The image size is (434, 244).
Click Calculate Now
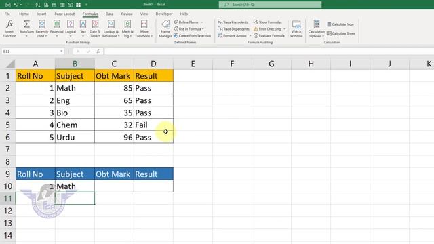[340, 24]
